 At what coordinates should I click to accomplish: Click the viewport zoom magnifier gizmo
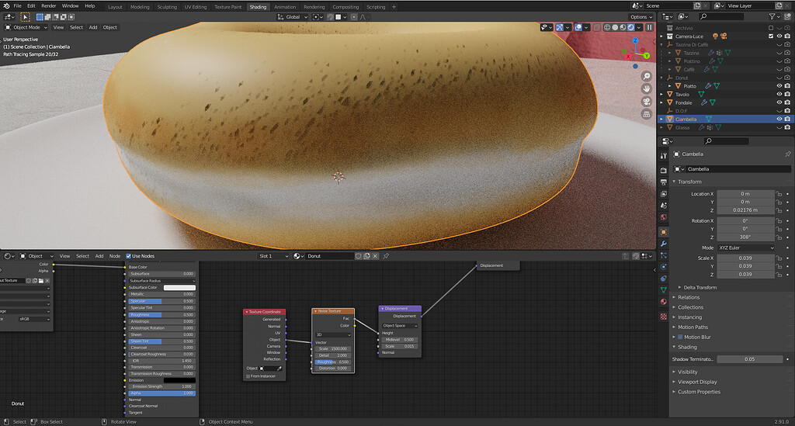tap(647, 76)
